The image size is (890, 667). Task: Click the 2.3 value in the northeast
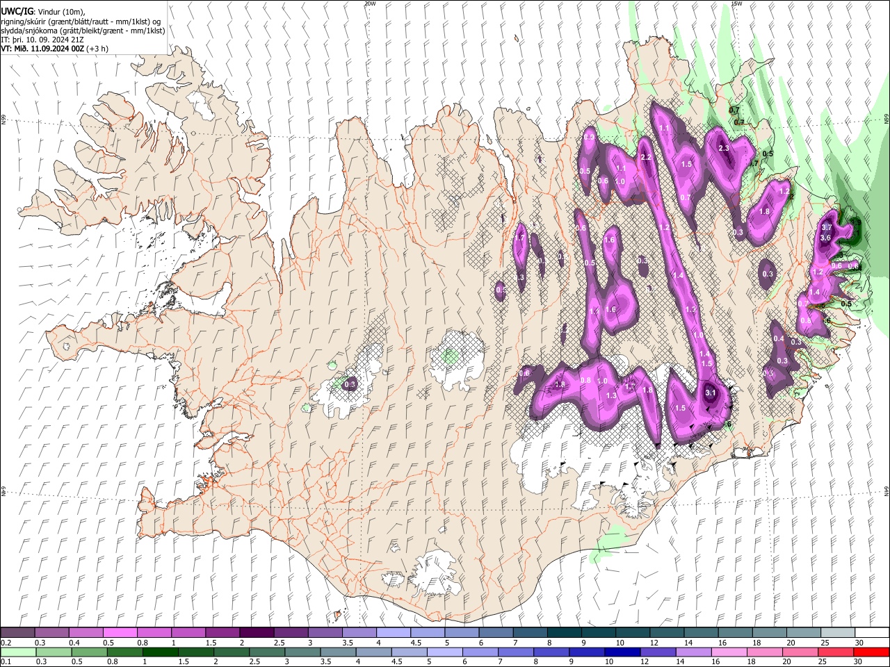pos(723,148)
